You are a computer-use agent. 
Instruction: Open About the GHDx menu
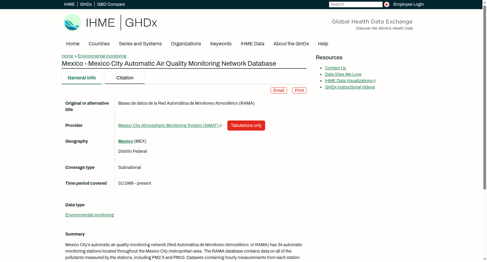click(291, 44)
